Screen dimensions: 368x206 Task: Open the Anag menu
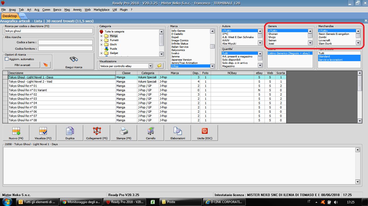tap(12, 10)
